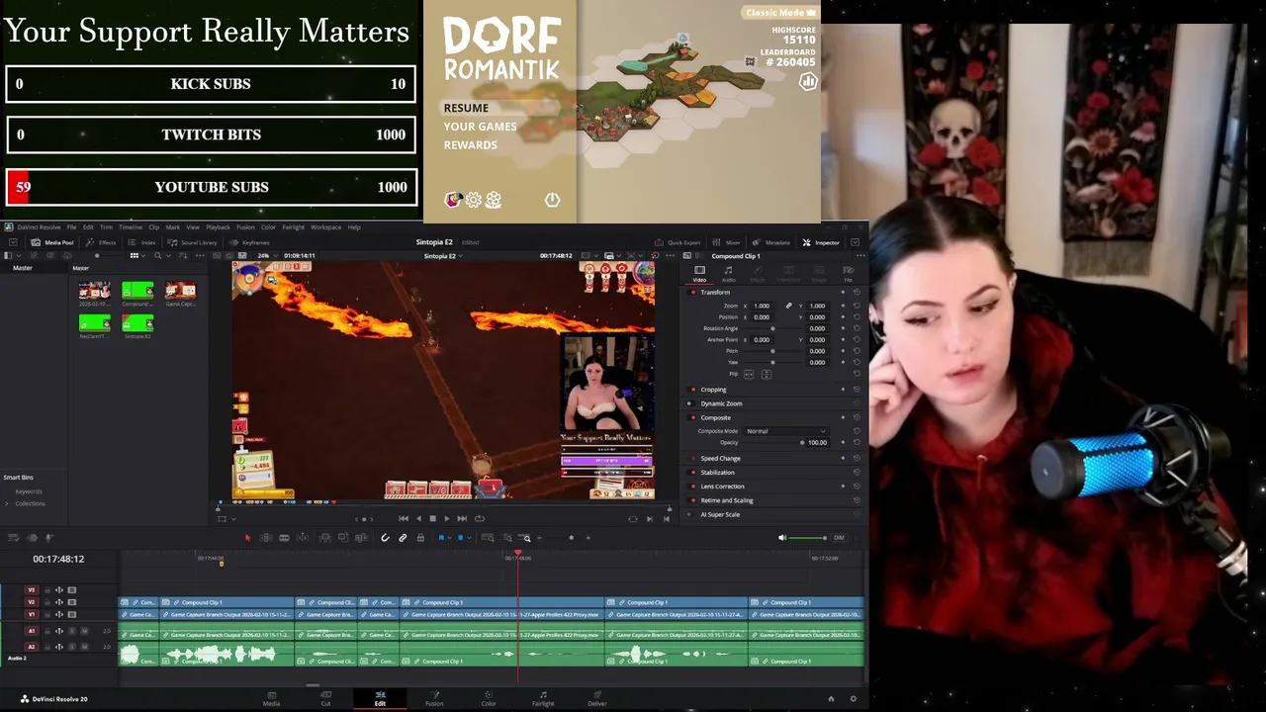Toggle the Lens Correction enable dot
The image size is (1266, 712).
click(x=692, y=487)
